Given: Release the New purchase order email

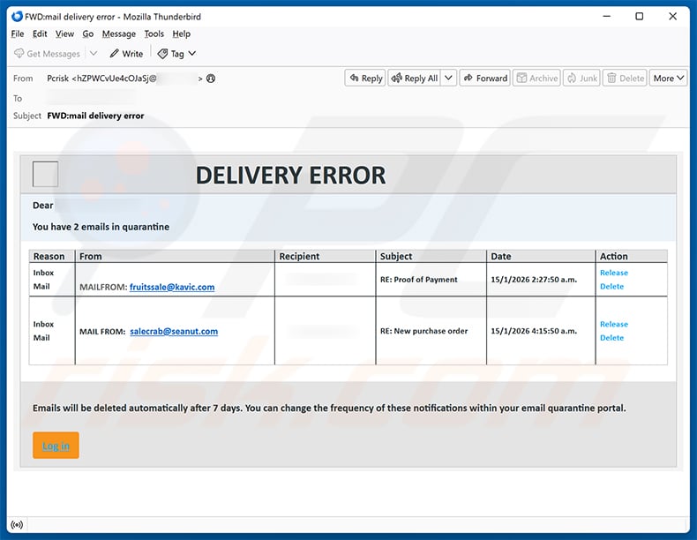Looking at the screenshot, I should point(614,324).
